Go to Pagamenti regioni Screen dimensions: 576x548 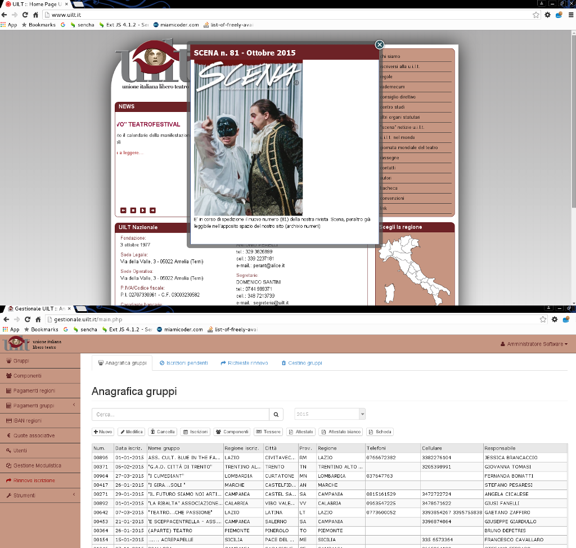(40, 390)
